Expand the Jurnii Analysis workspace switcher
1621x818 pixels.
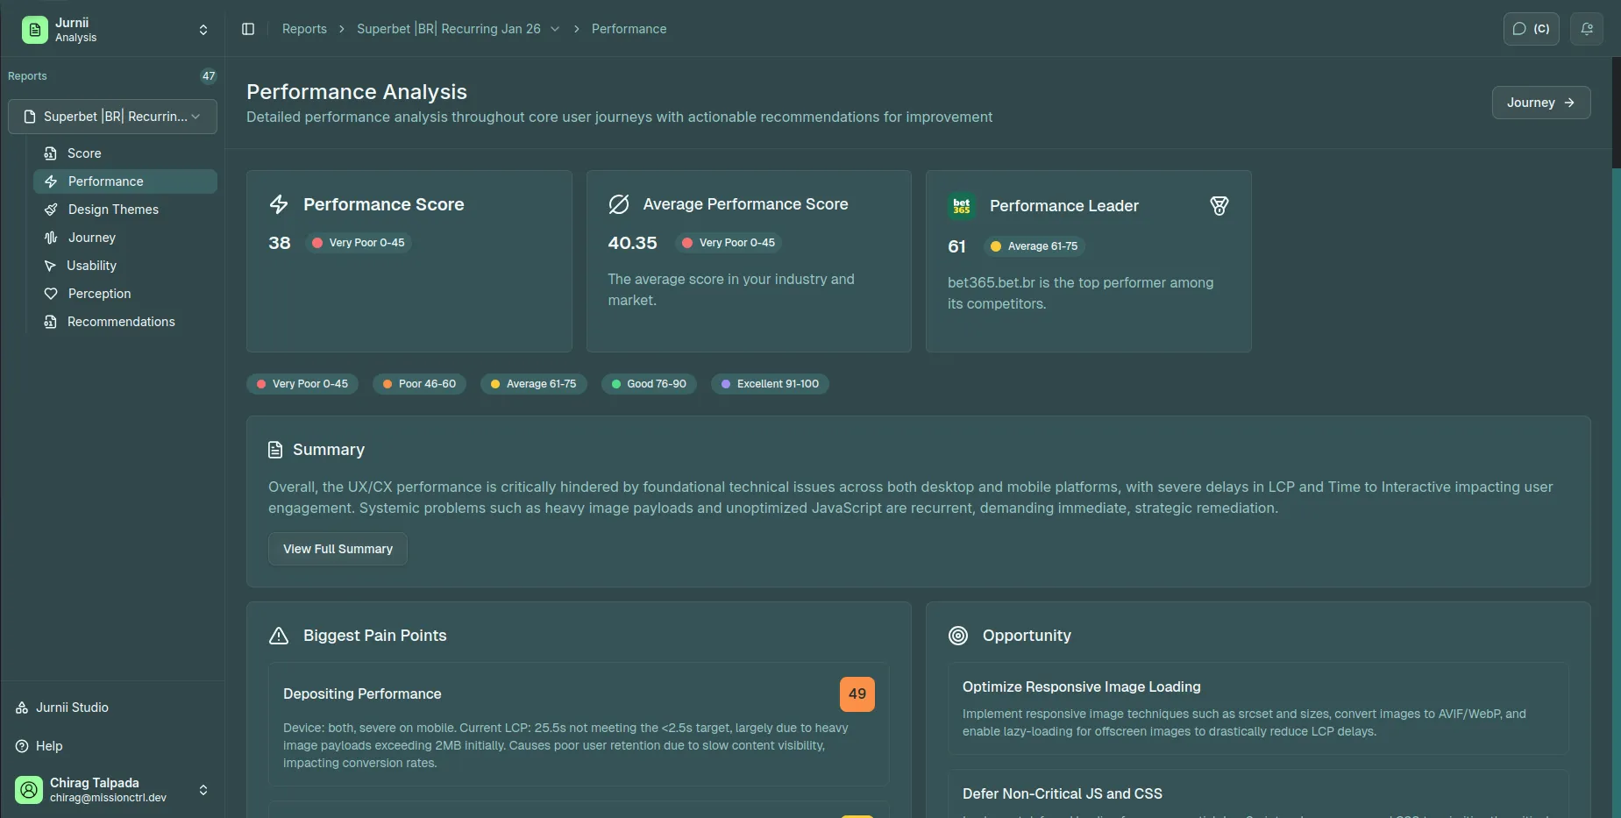(203, 30)
